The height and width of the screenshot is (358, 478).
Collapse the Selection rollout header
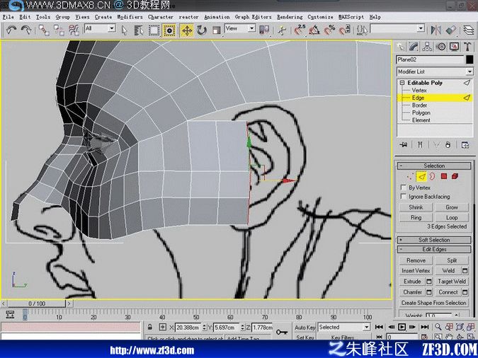[434, 166]
